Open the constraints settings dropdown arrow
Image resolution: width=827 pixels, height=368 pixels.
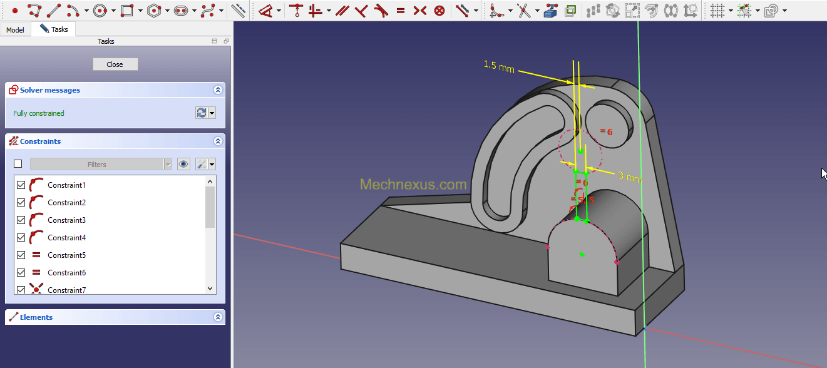[212, 164]
